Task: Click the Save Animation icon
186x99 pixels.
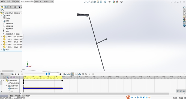Action: (x=65, y=74)
